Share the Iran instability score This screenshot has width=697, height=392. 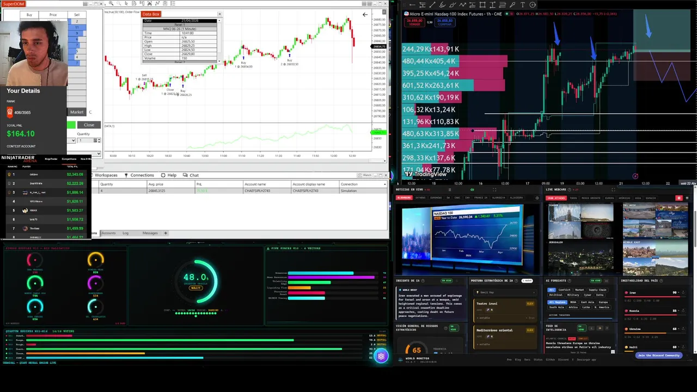683,293
